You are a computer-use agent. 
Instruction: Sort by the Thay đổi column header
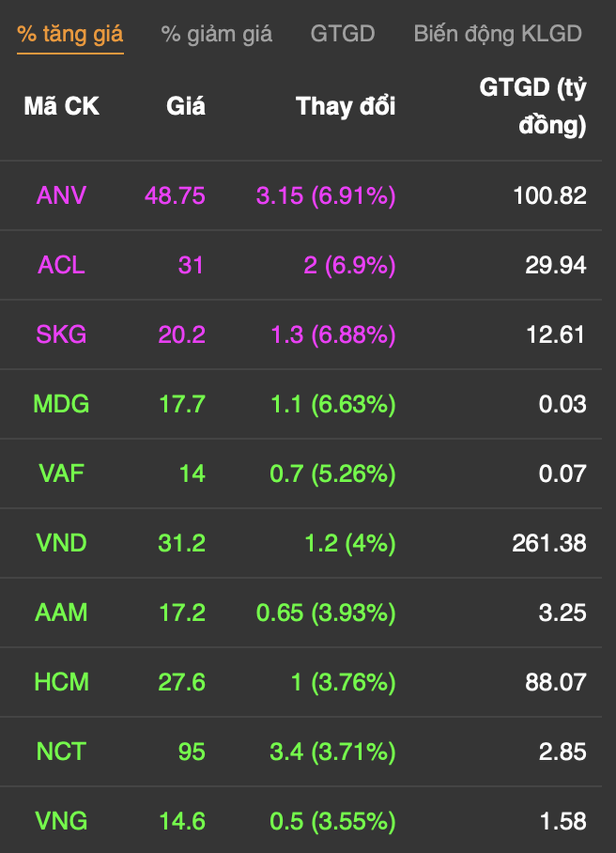coord(346,106)
